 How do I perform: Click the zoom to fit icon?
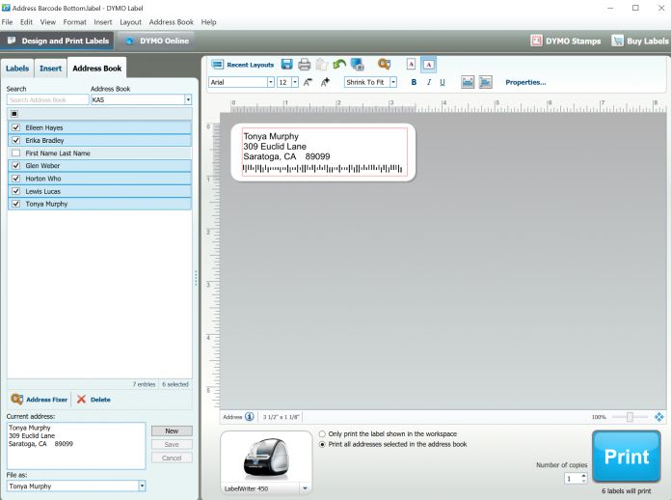click(659, 417)
